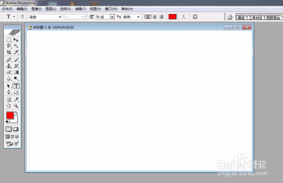Select the Zoom tool

click(x=16, y=106)
